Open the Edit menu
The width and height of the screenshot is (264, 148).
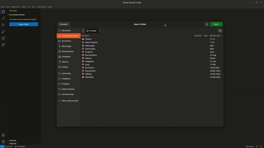pyautogui.click(x=7, y=7)
